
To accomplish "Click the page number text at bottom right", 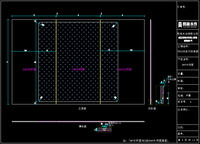I will [x=188, y=140].
